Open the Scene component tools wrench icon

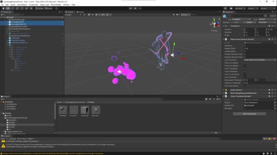[174, 15]
